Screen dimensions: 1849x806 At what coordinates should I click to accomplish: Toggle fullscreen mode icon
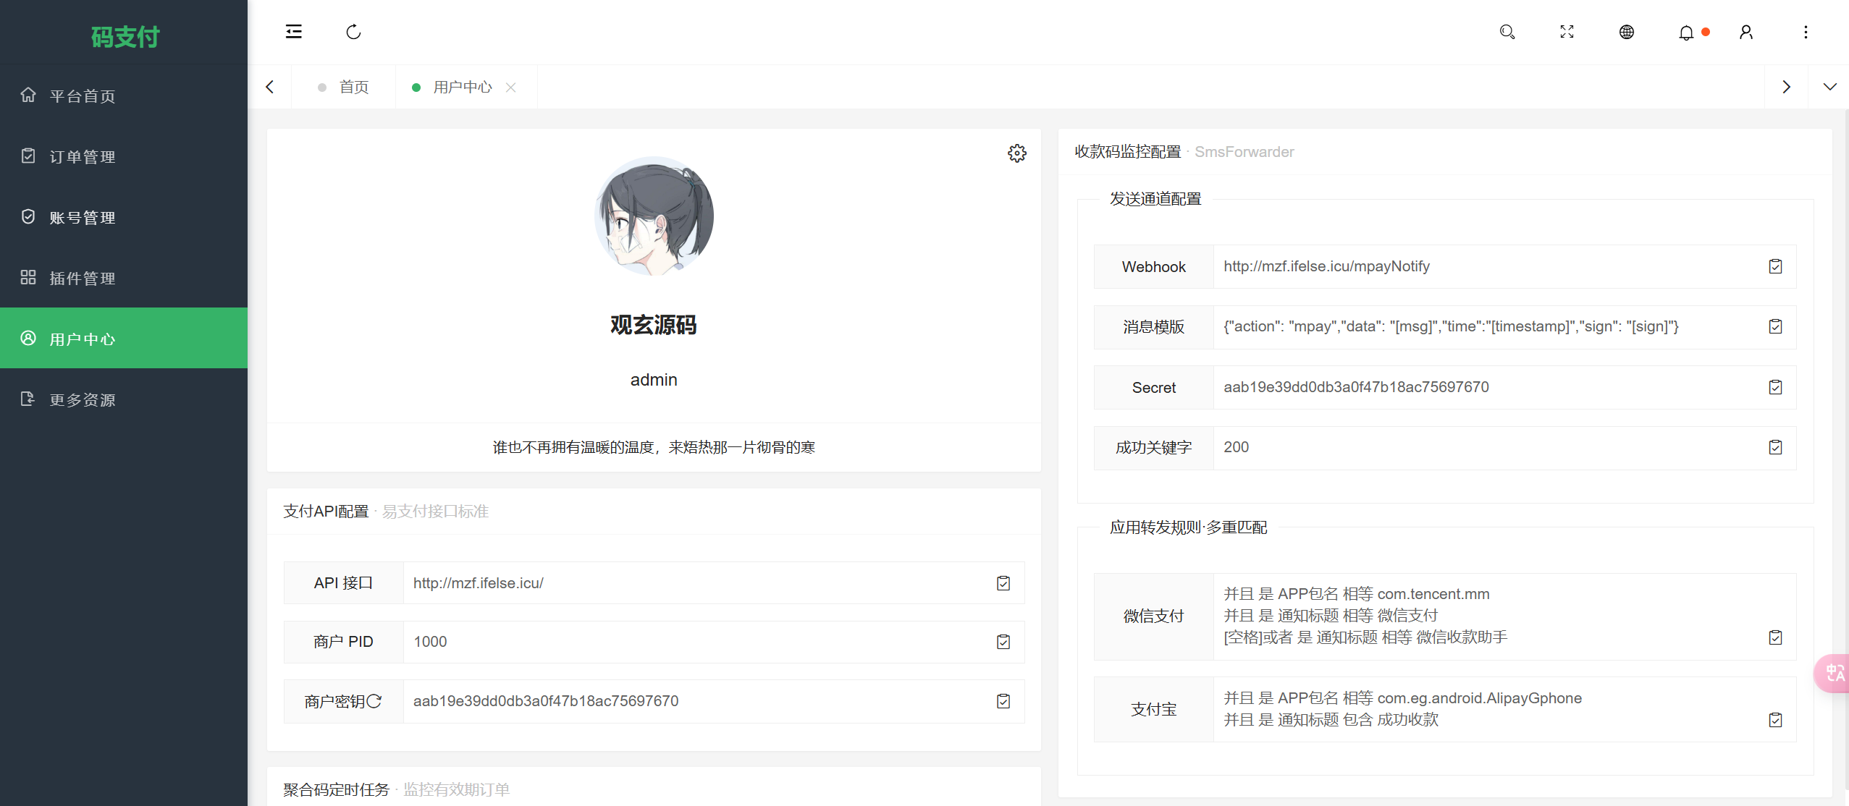1567,32
